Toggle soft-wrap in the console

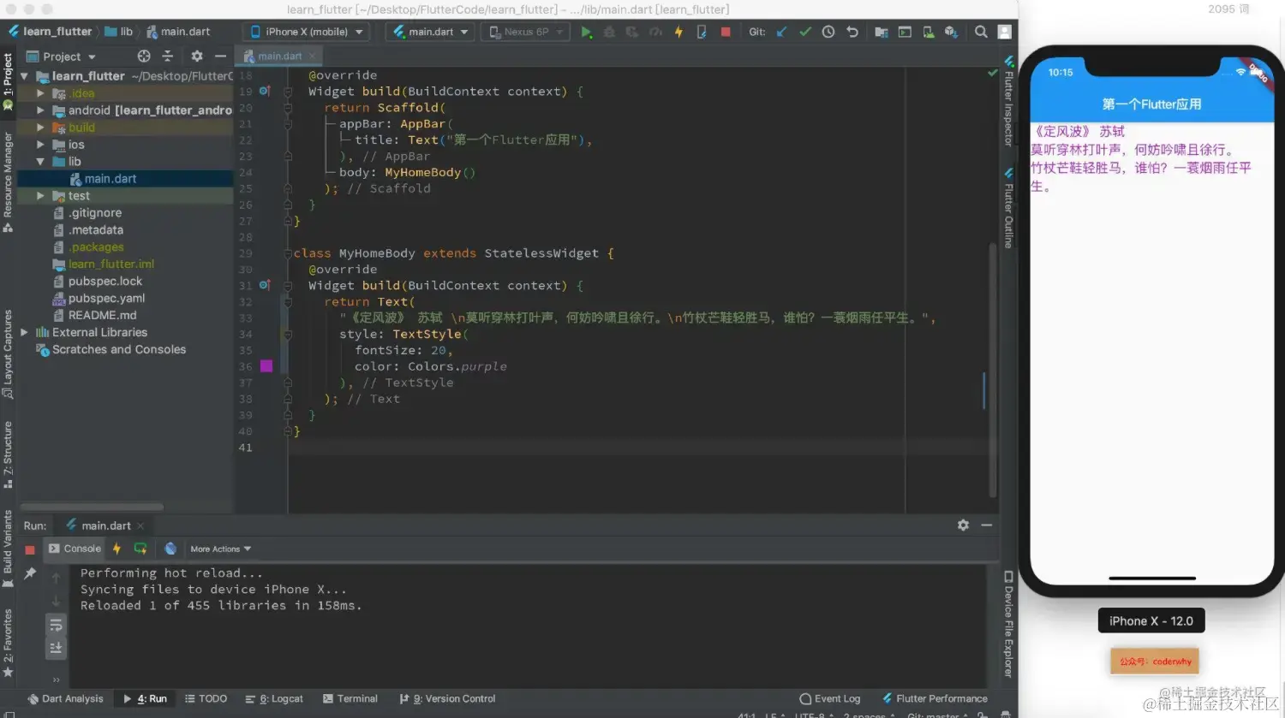(x=56, y=625)
